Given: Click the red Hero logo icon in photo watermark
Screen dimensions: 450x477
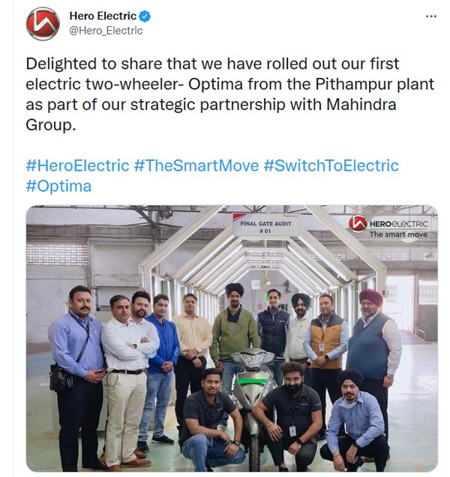Looking at the screenshot, I should pyautogui.click(x=358, y=223).
